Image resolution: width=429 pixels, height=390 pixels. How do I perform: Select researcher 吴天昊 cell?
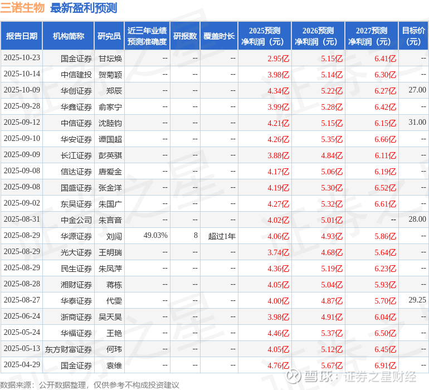pos(110,316)
